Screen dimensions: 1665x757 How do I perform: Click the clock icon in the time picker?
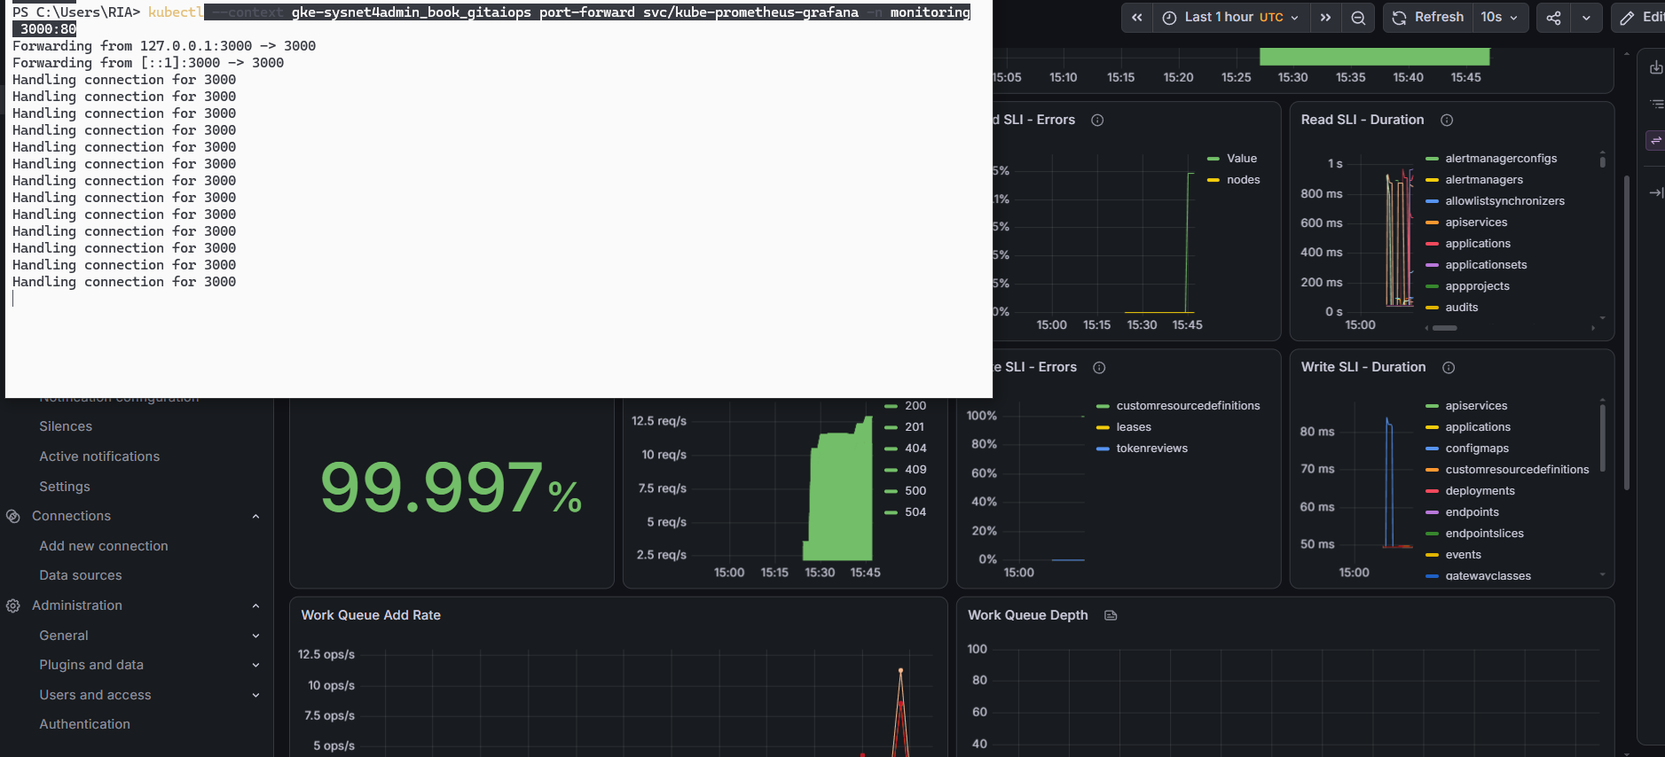[x=1169, y=18]
